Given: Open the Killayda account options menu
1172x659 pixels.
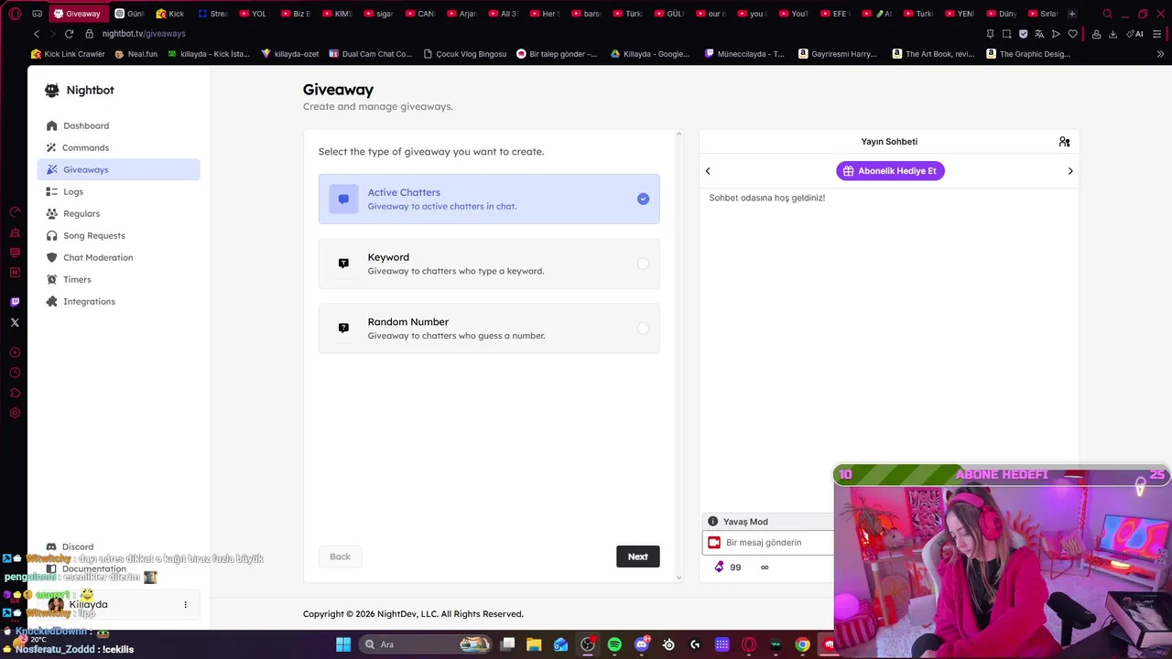Looking at the screenshot, I should pos(185,605).
